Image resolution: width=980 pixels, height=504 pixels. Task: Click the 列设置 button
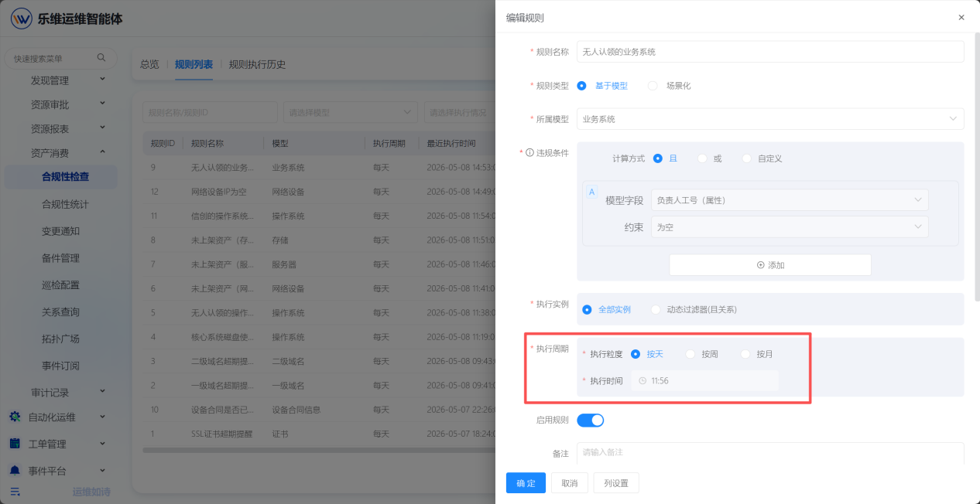[616, 483]
